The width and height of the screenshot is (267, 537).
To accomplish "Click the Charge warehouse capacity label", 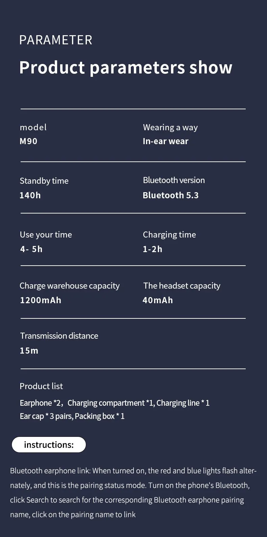I will click(70, 286).
